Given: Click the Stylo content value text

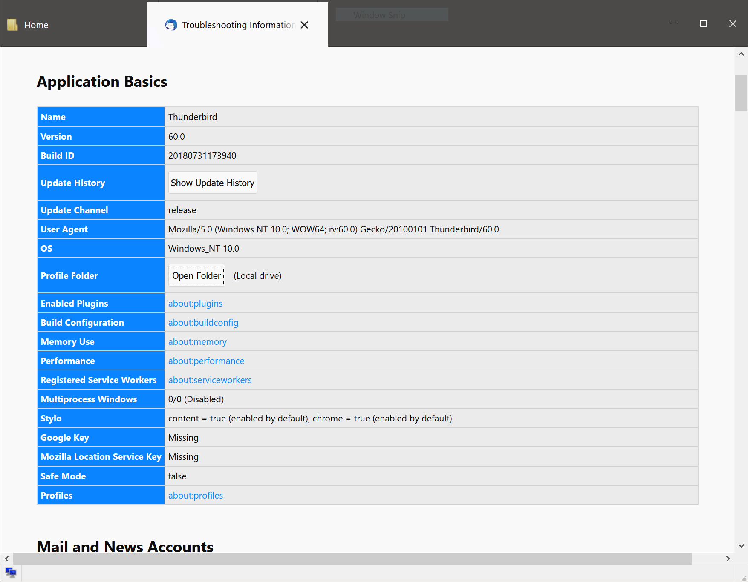Looking at the screenshot, I should pyautogui.click(x=310, y=419).
